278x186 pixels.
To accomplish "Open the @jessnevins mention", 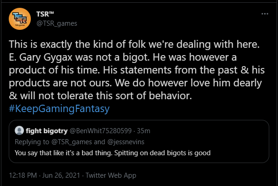I will (126, 142).
